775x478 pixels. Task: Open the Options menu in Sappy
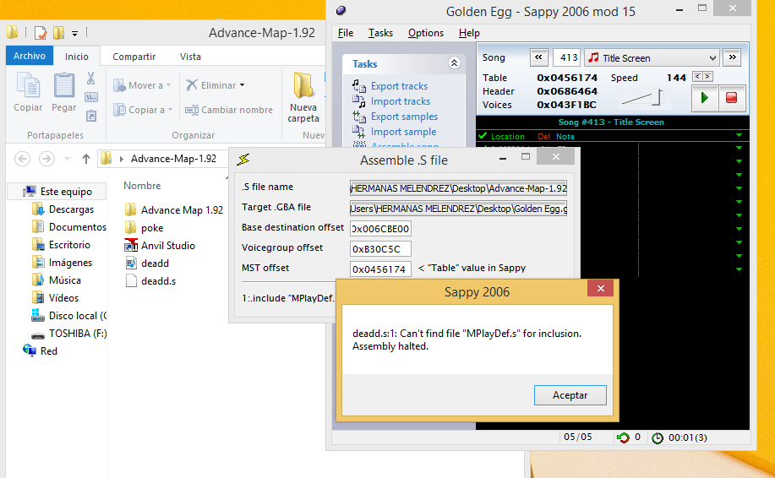click(x=425, y=33)
